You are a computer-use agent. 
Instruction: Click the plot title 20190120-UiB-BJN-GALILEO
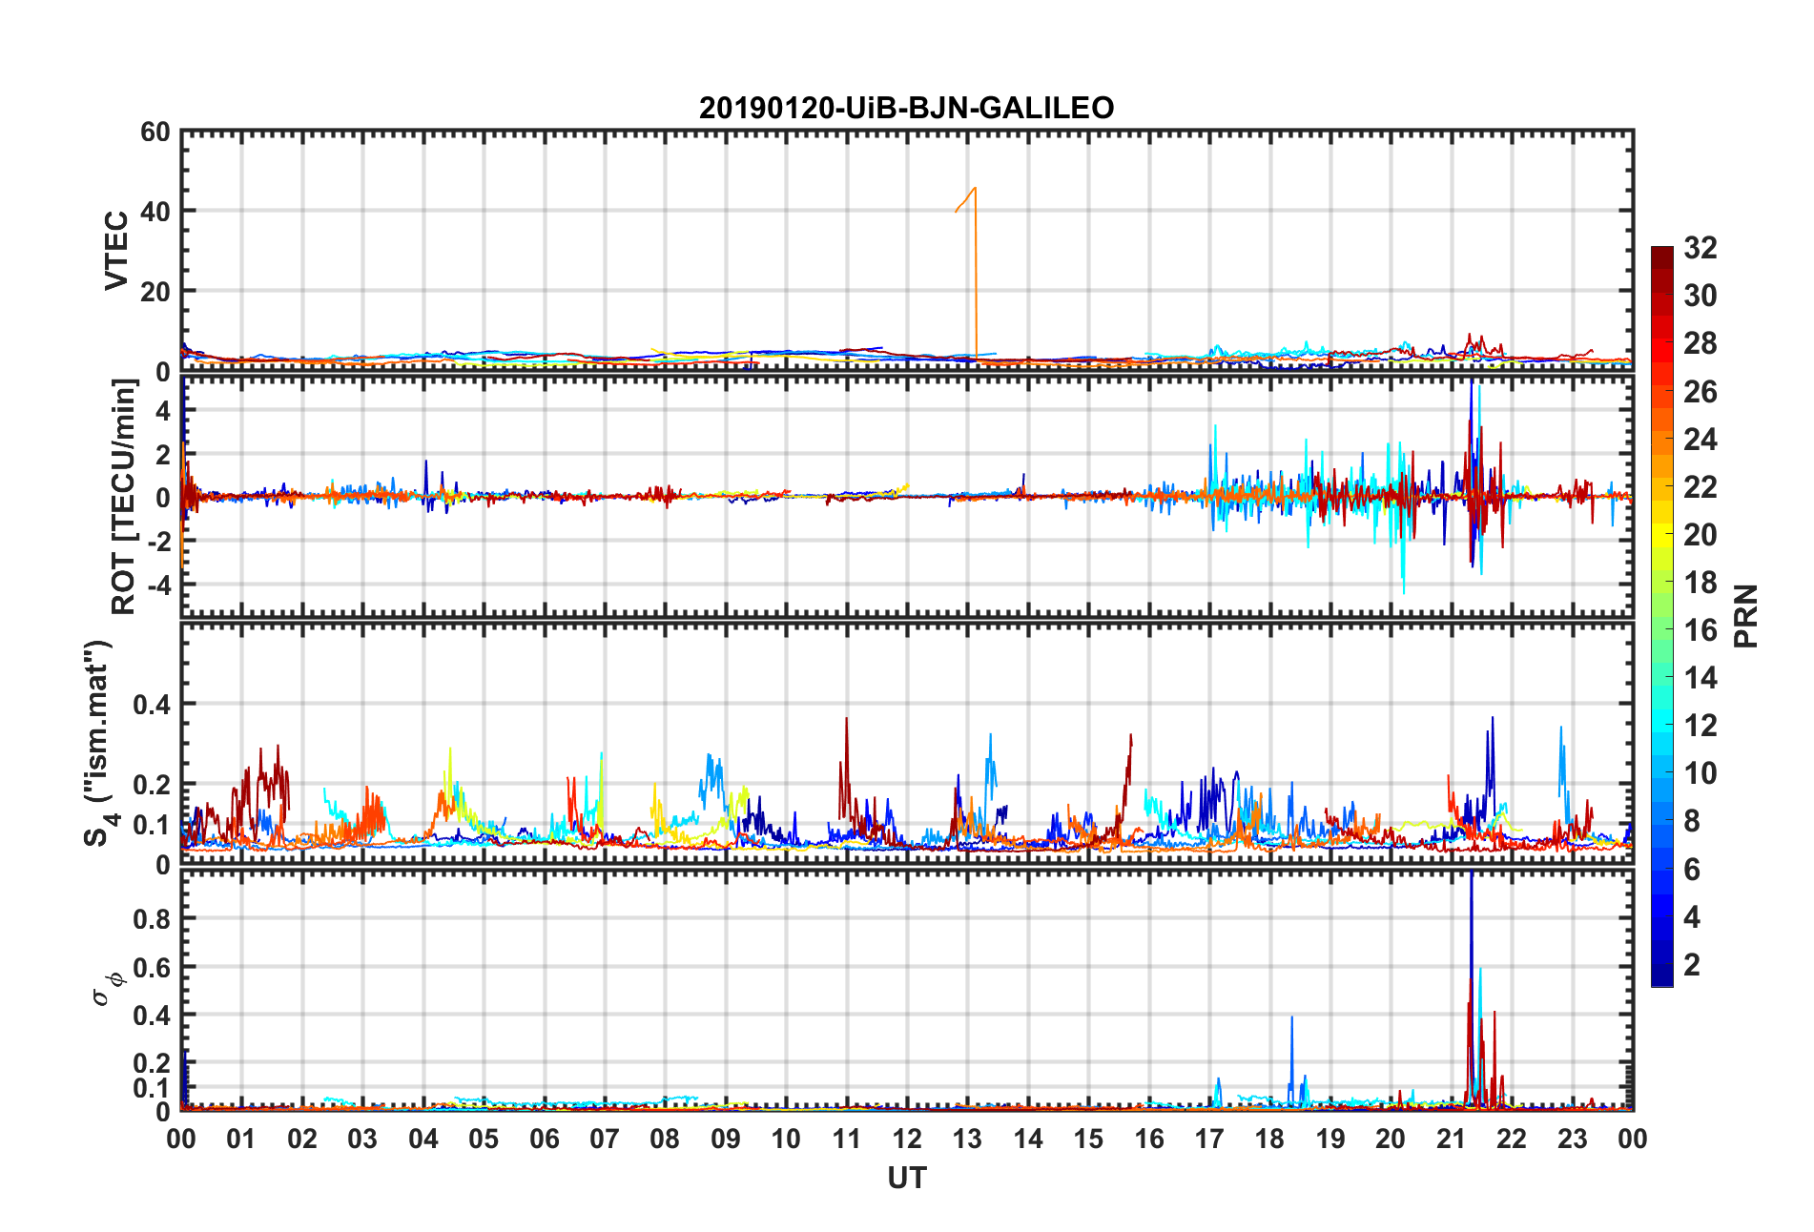(906, 108)
